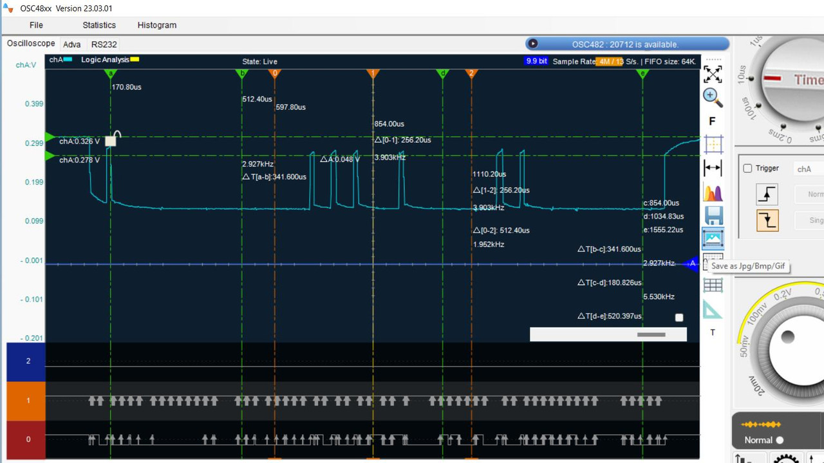Click the orange waveform Normal mode icon
This screenshot has height=463, width=824.
[x=760, y=424]
